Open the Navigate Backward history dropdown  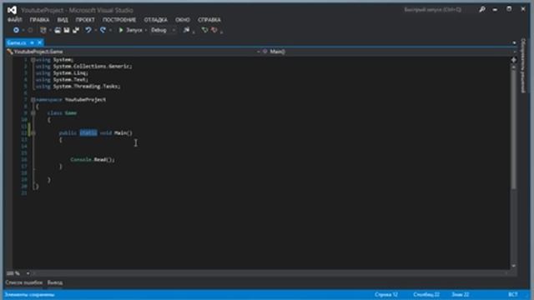pos(23,30)
